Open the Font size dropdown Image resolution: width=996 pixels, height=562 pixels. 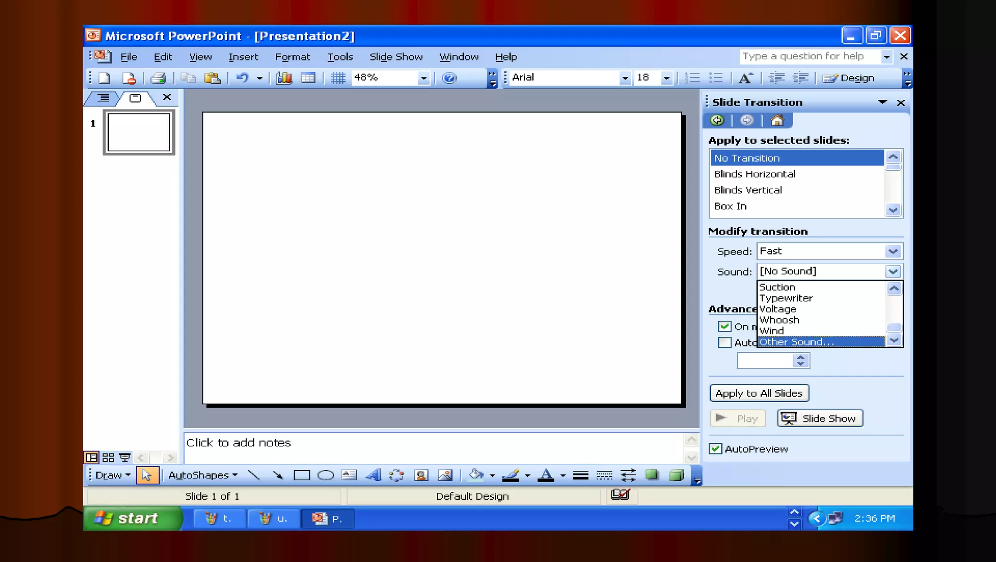tap(666, 78)
